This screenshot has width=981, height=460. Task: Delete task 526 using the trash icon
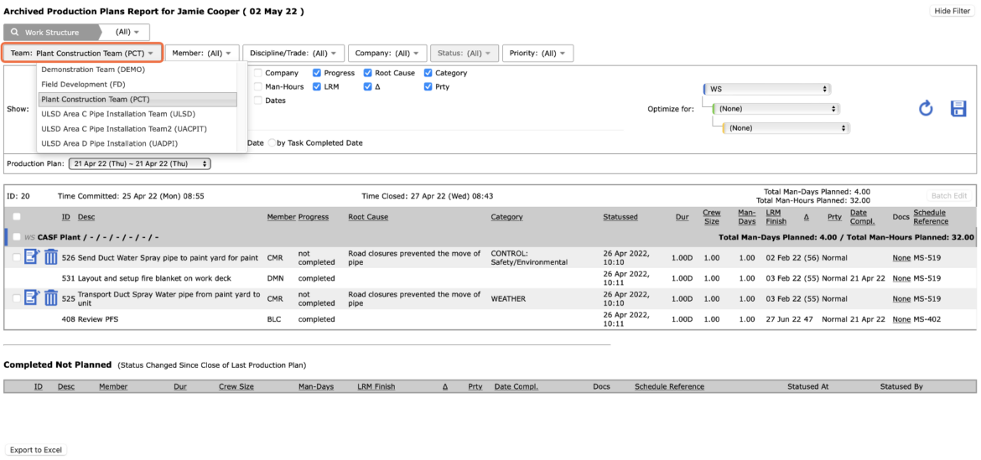click(51, 257)
